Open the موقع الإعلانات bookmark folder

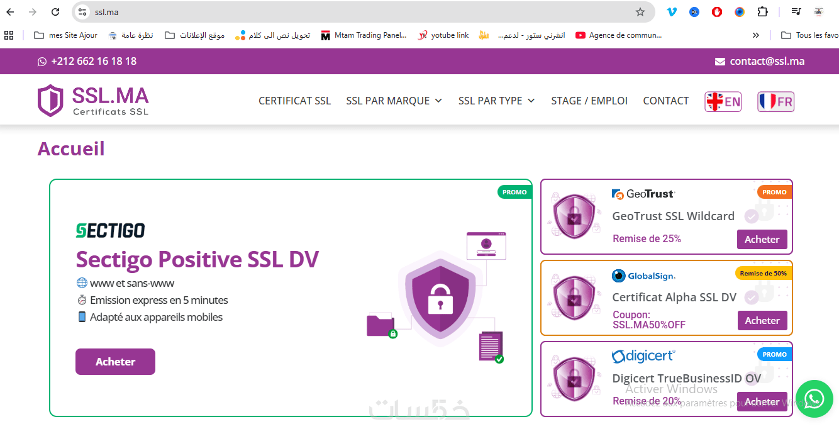click(195, 35)
